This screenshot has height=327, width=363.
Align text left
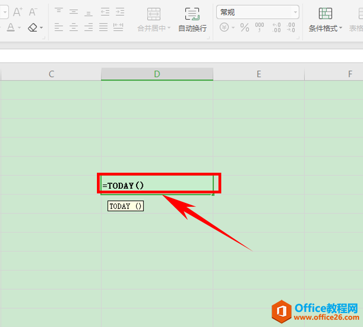(x=59, y=27)
